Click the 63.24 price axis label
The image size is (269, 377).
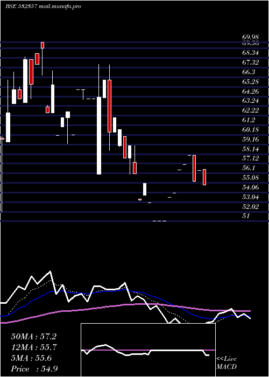coord(251,101)
